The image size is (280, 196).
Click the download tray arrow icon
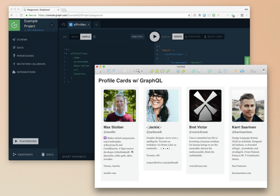[x=225, y=71]
